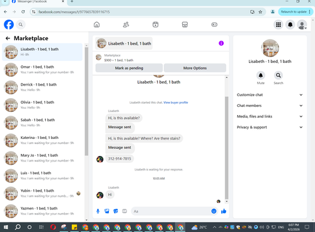This screenshot has height=232, width=315.
Task: Open the Facebook logo home link
Action: tap(9, 25)
